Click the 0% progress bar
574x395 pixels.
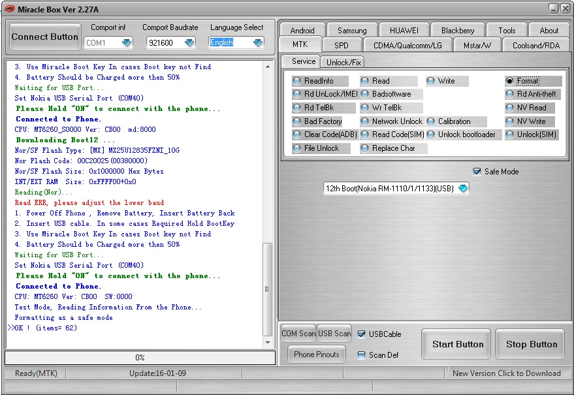click(140, 358)
